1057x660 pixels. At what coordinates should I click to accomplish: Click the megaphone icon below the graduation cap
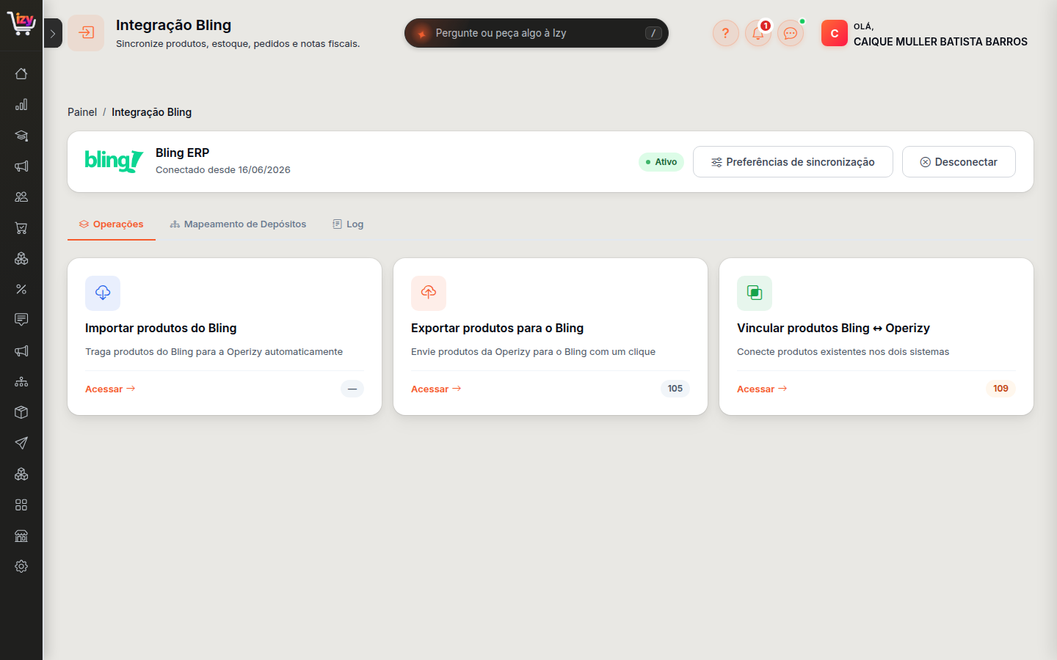[21, 166]
